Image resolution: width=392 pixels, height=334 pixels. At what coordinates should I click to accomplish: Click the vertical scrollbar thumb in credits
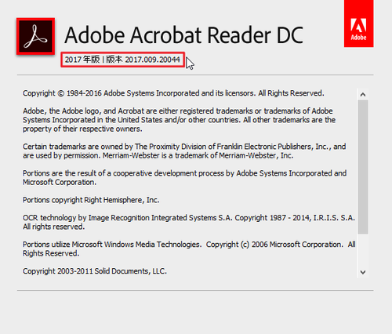363,167
